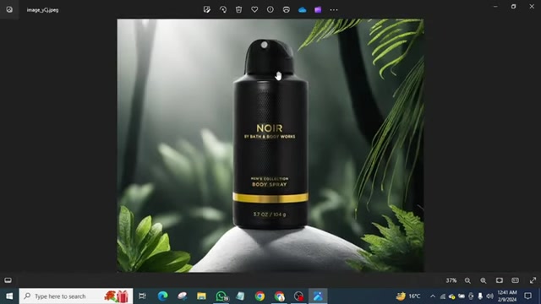The image size is (541, 304).
Task: Open the volume speaker control
Action: [x=489, y=296]
